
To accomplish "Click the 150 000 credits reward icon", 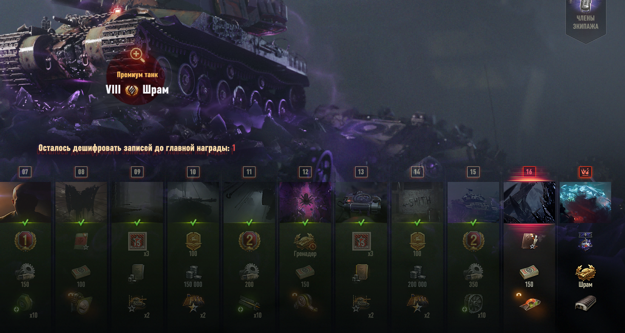I will (193, 272).
